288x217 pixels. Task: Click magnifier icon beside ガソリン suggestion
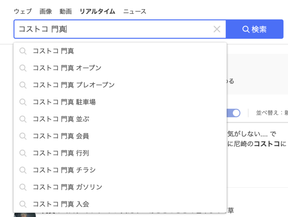click(x=23, y=187)
